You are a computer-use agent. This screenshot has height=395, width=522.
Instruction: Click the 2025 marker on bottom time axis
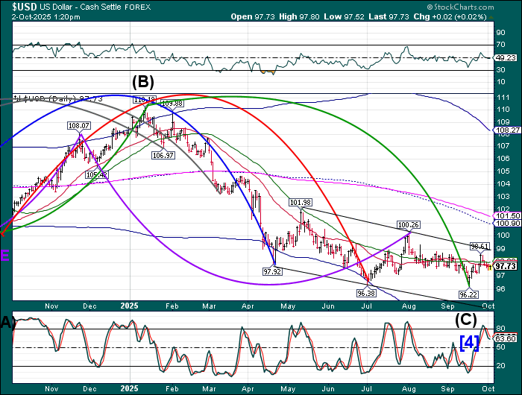pyautogui.click(x=128, y=388)
